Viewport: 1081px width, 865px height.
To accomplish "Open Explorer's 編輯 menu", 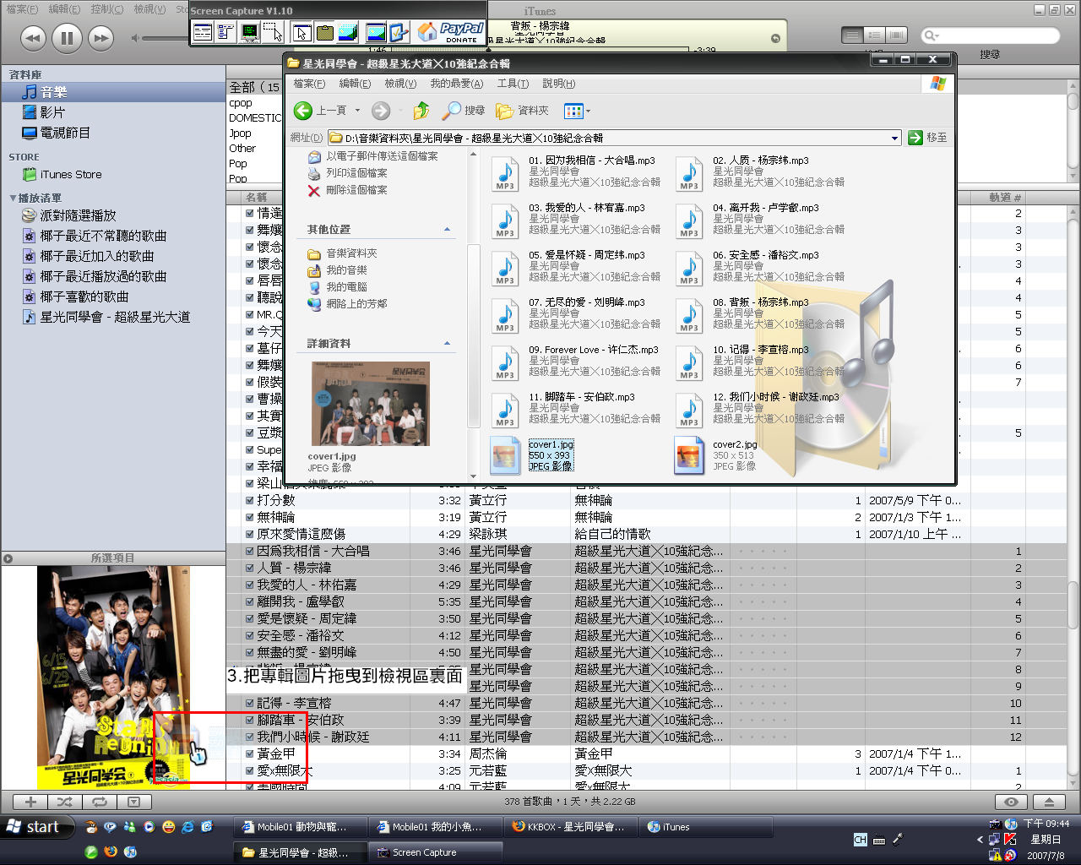I will pos(355,84).
